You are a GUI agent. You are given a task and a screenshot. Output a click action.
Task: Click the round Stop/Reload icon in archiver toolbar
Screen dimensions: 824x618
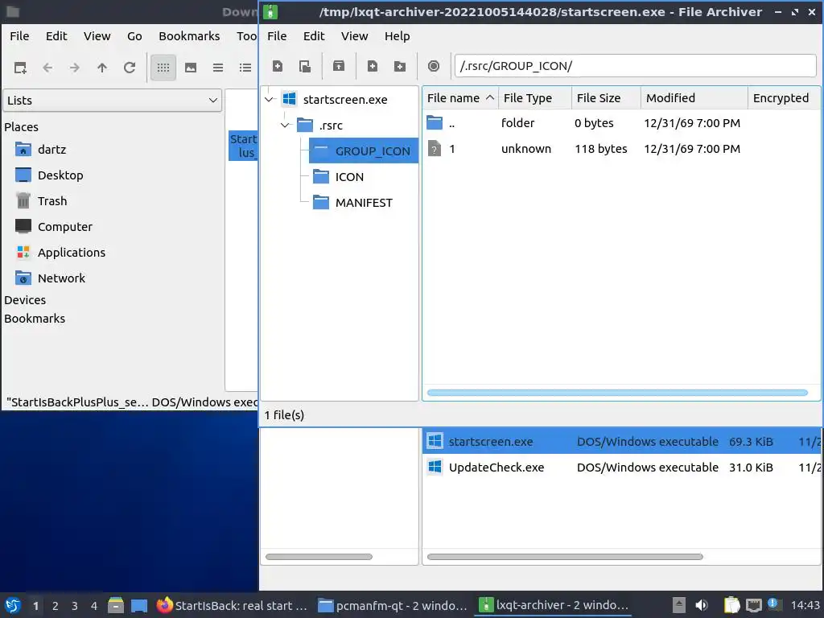[434, 66]
